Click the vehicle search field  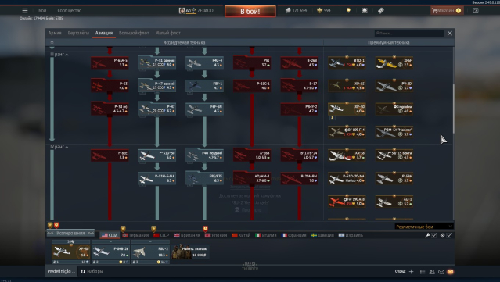(x=408, y=33)
